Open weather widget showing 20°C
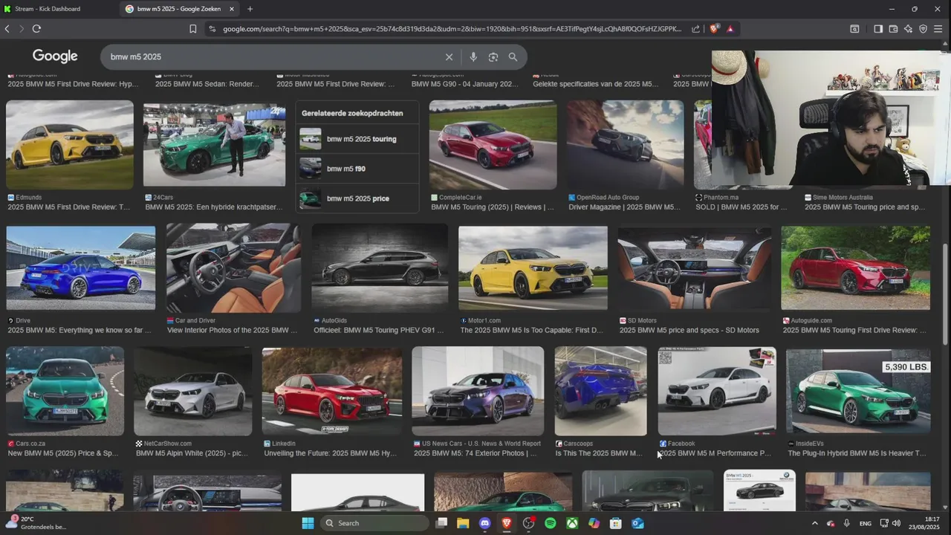 click(37, 523)
